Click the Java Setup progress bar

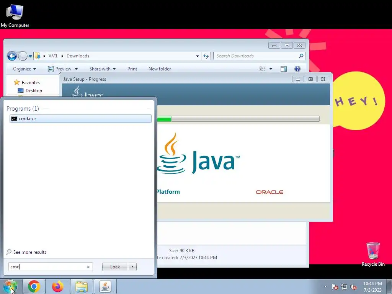tap(238, 119)
